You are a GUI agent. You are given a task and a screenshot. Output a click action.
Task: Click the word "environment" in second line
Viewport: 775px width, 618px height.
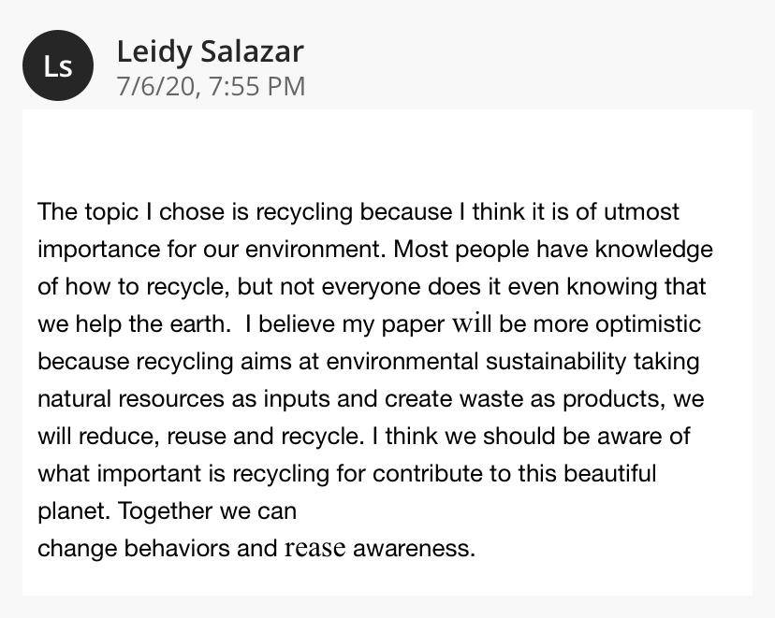point(313,250)
